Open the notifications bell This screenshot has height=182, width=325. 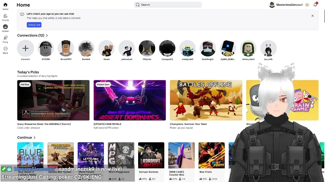point(315,5)
